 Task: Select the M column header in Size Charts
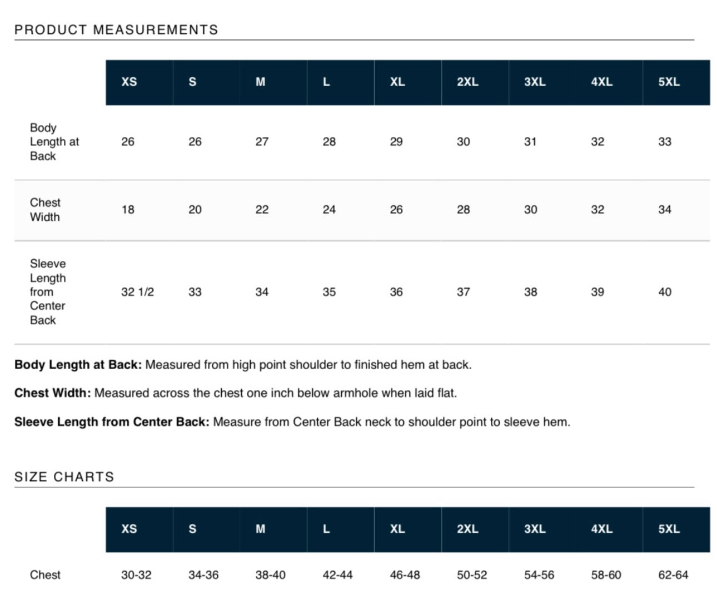(260, 529)
